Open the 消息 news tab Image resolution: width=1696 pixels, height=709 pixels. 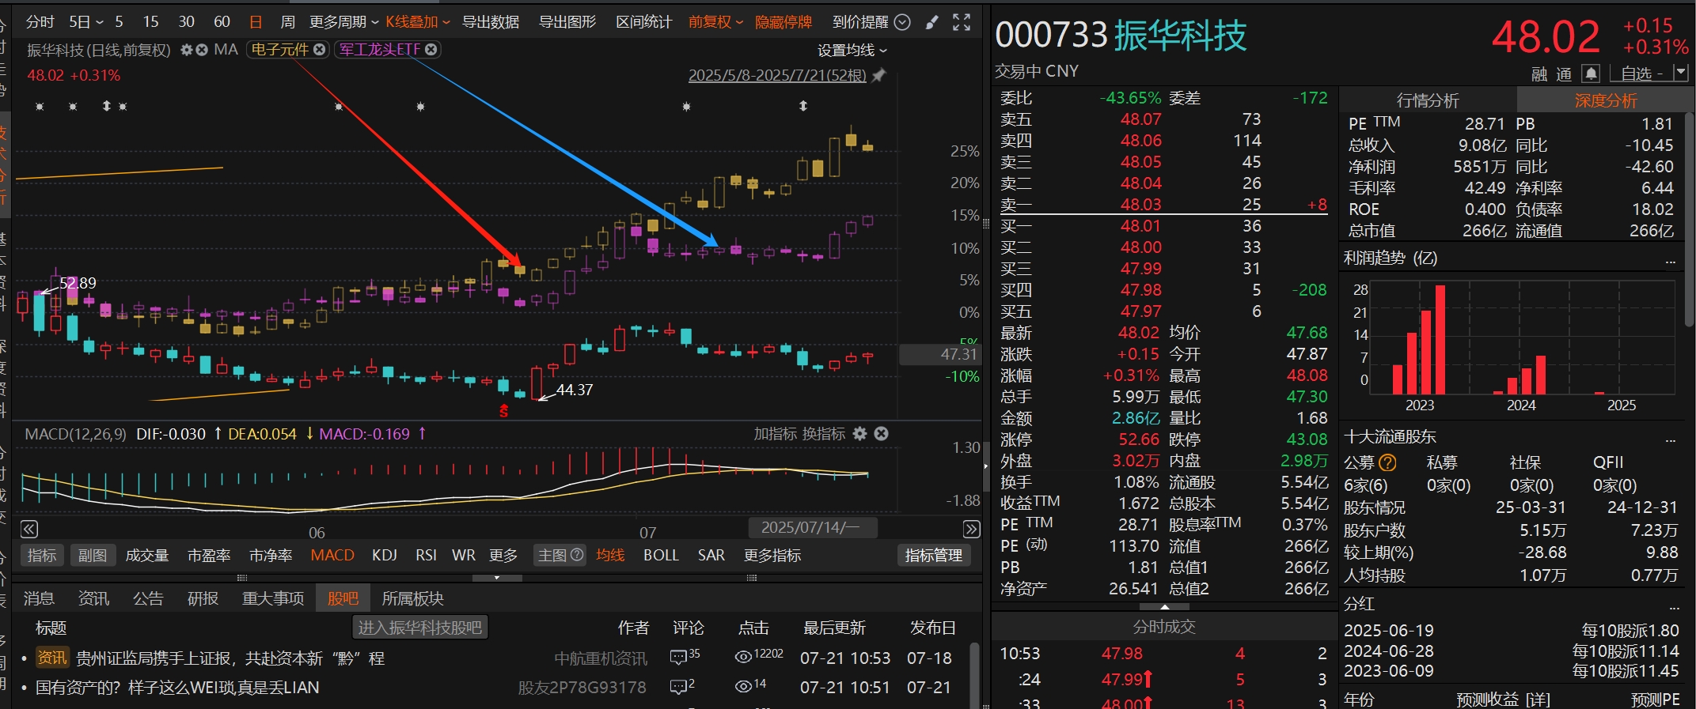point(39,598)
